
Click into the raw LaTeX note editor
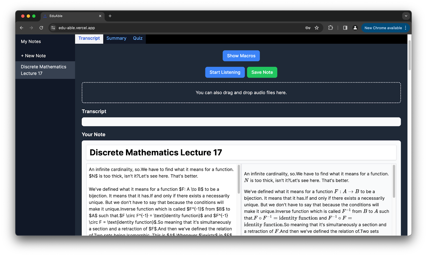[x=161, y=199]
